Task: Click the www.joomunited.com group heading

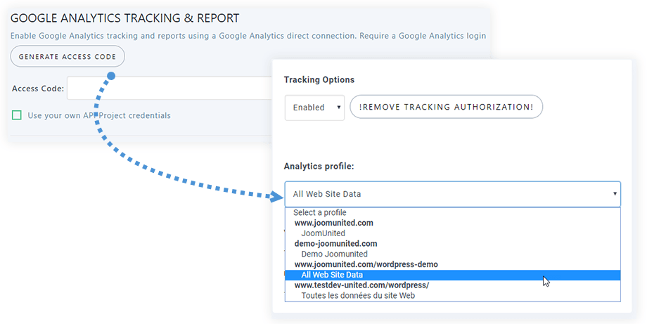Action: coord(333,223)
